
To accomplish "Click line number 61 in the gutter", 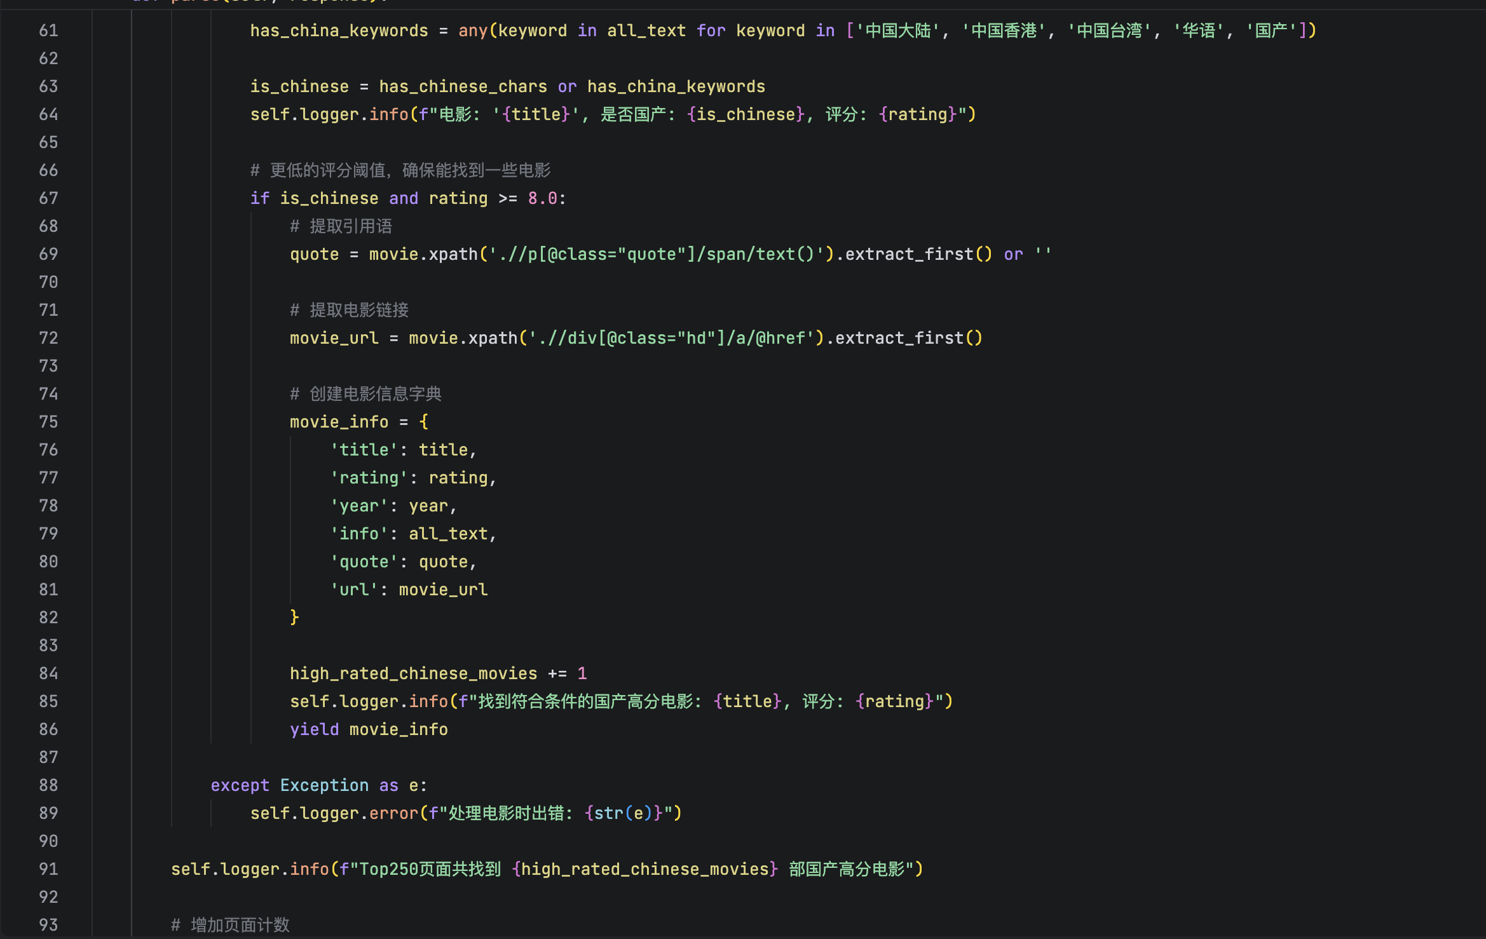I will point(48,30).
